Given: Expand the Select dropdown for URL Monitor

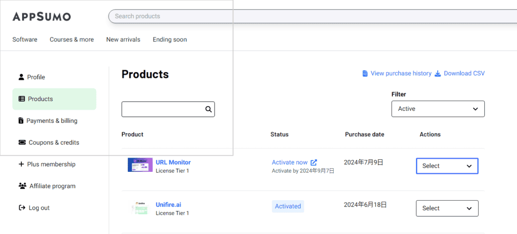Looking at the screenshot, I should (x=447, y=166).
